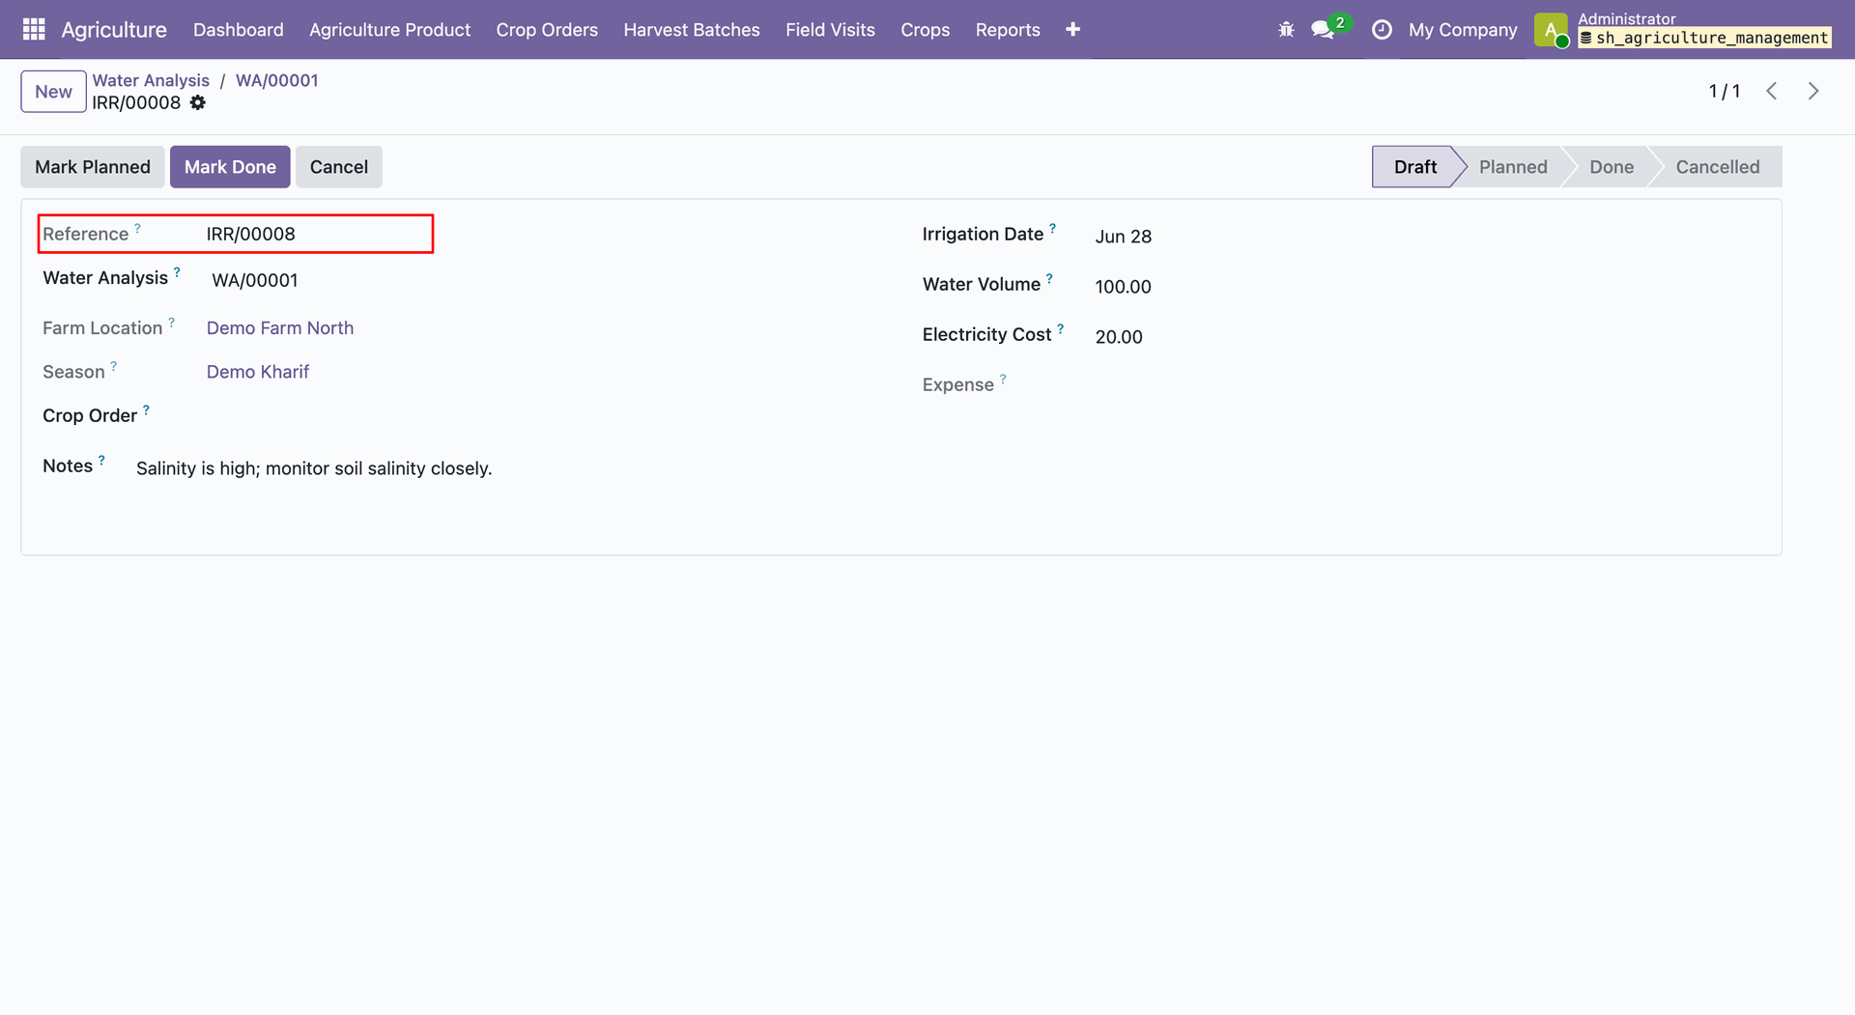
Task: Click the Mark Done button
Action: click(x=230, y=167)
